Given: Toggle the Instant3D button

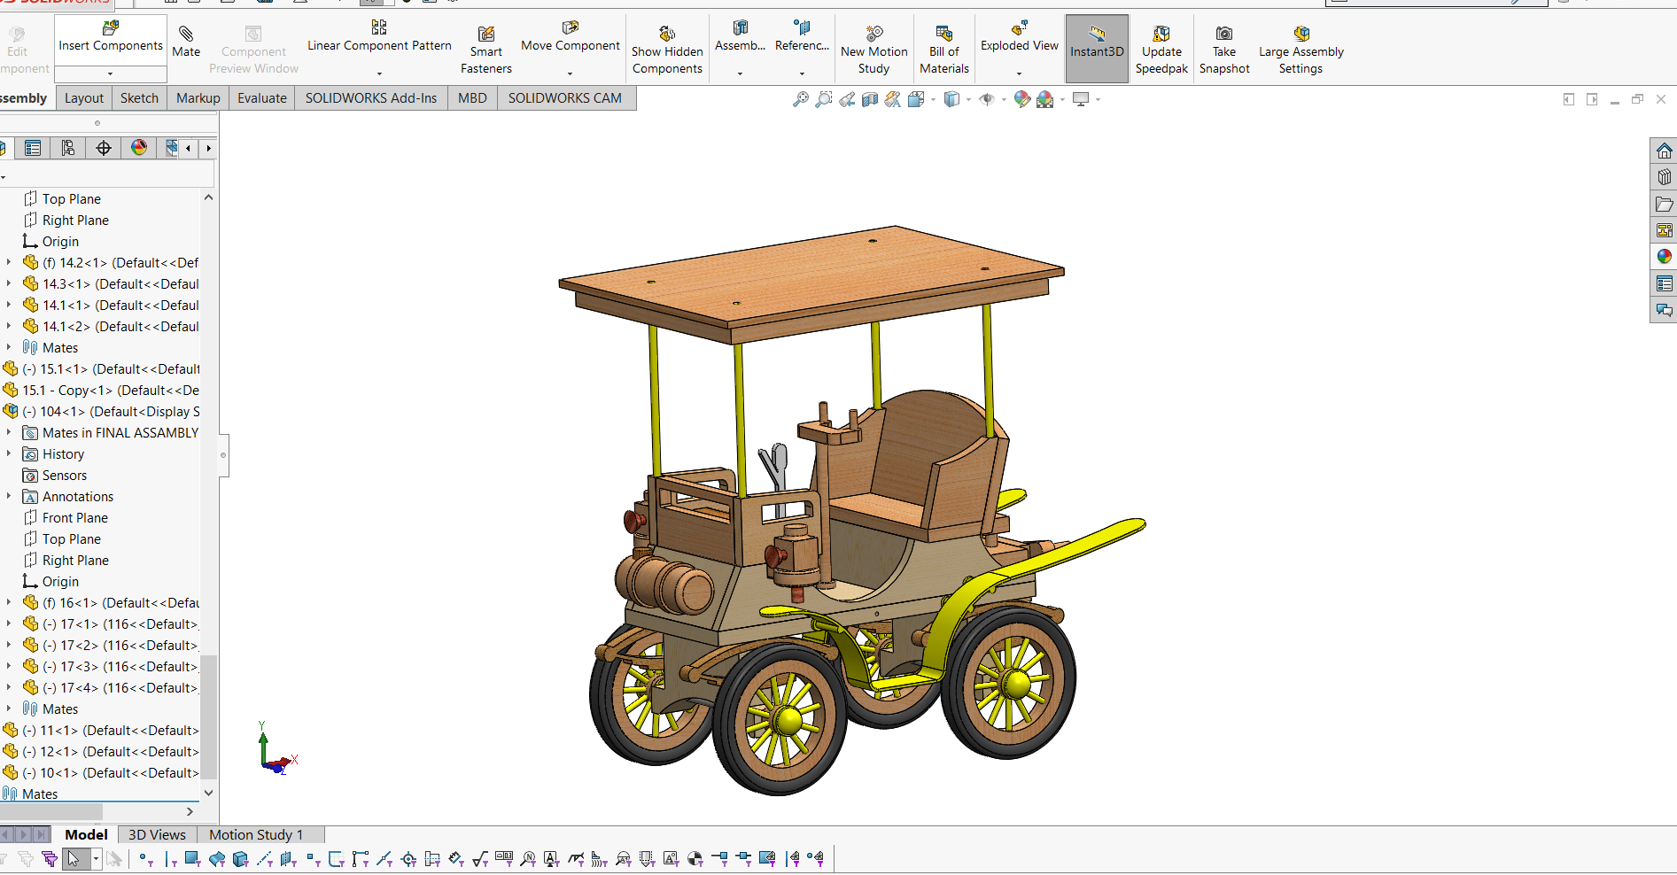Looking at the screenshot, I should click(x=1097, y=49).
